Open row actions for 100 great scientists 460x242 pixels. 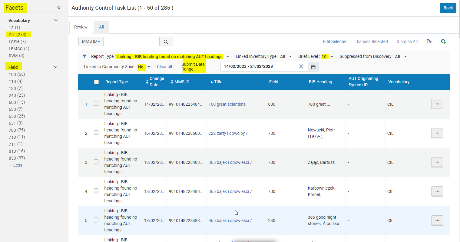coord(437,104)
